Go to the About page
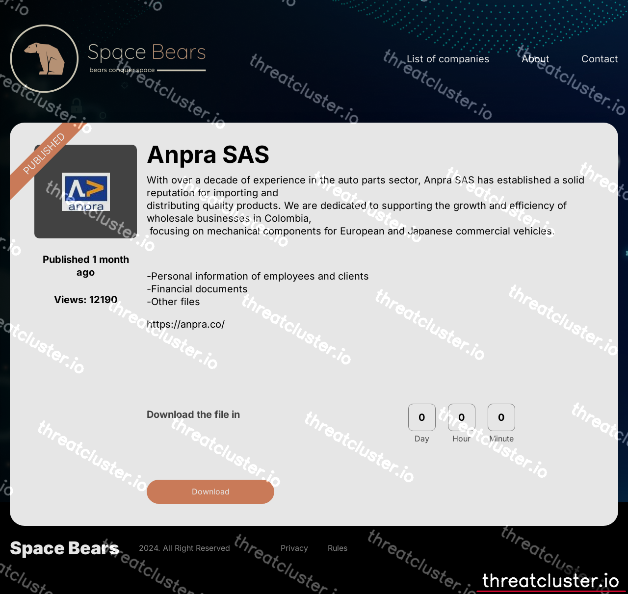Viewport: 628px width, 594px height. coord(535,59)
